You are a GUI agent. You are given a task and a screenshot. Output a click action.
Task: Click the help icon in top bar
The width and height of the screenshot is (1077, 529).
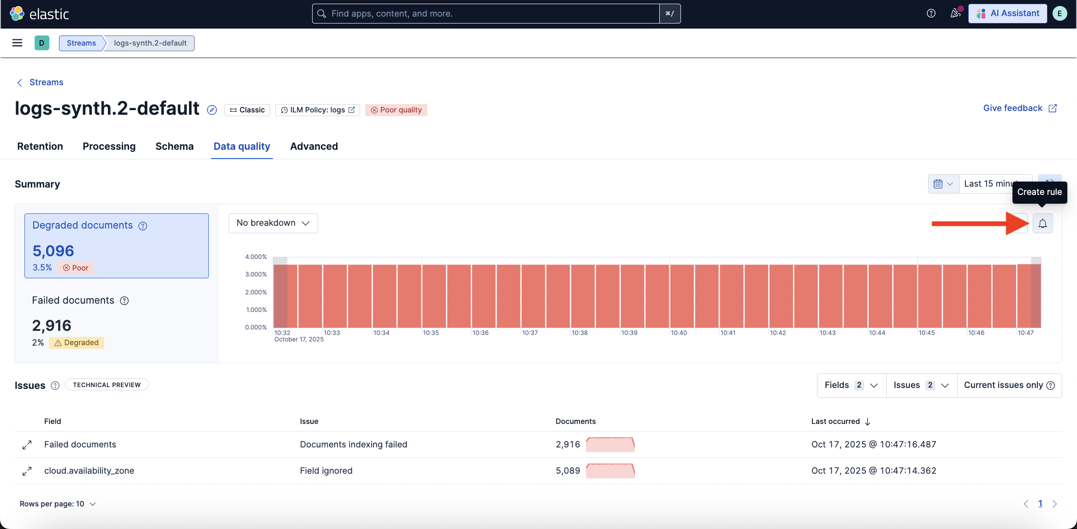(931, 13)
